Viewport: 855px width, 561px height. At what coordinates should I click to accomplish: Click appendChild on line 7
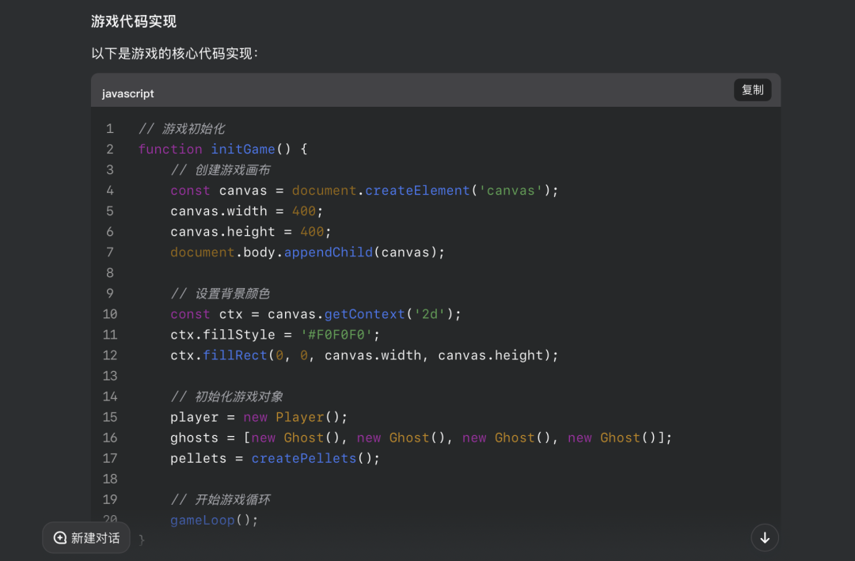point(328,252)
